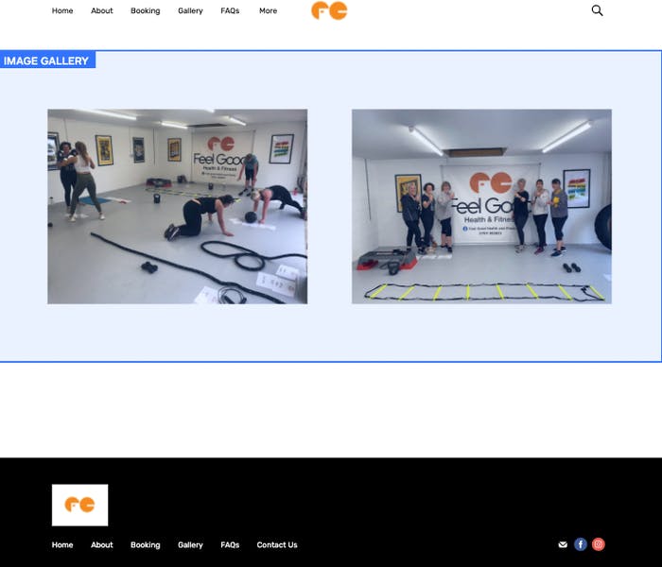This screenshot has height=567, width=662.
Task: Click the orange FG logo in header
Action: pos(329,10)
